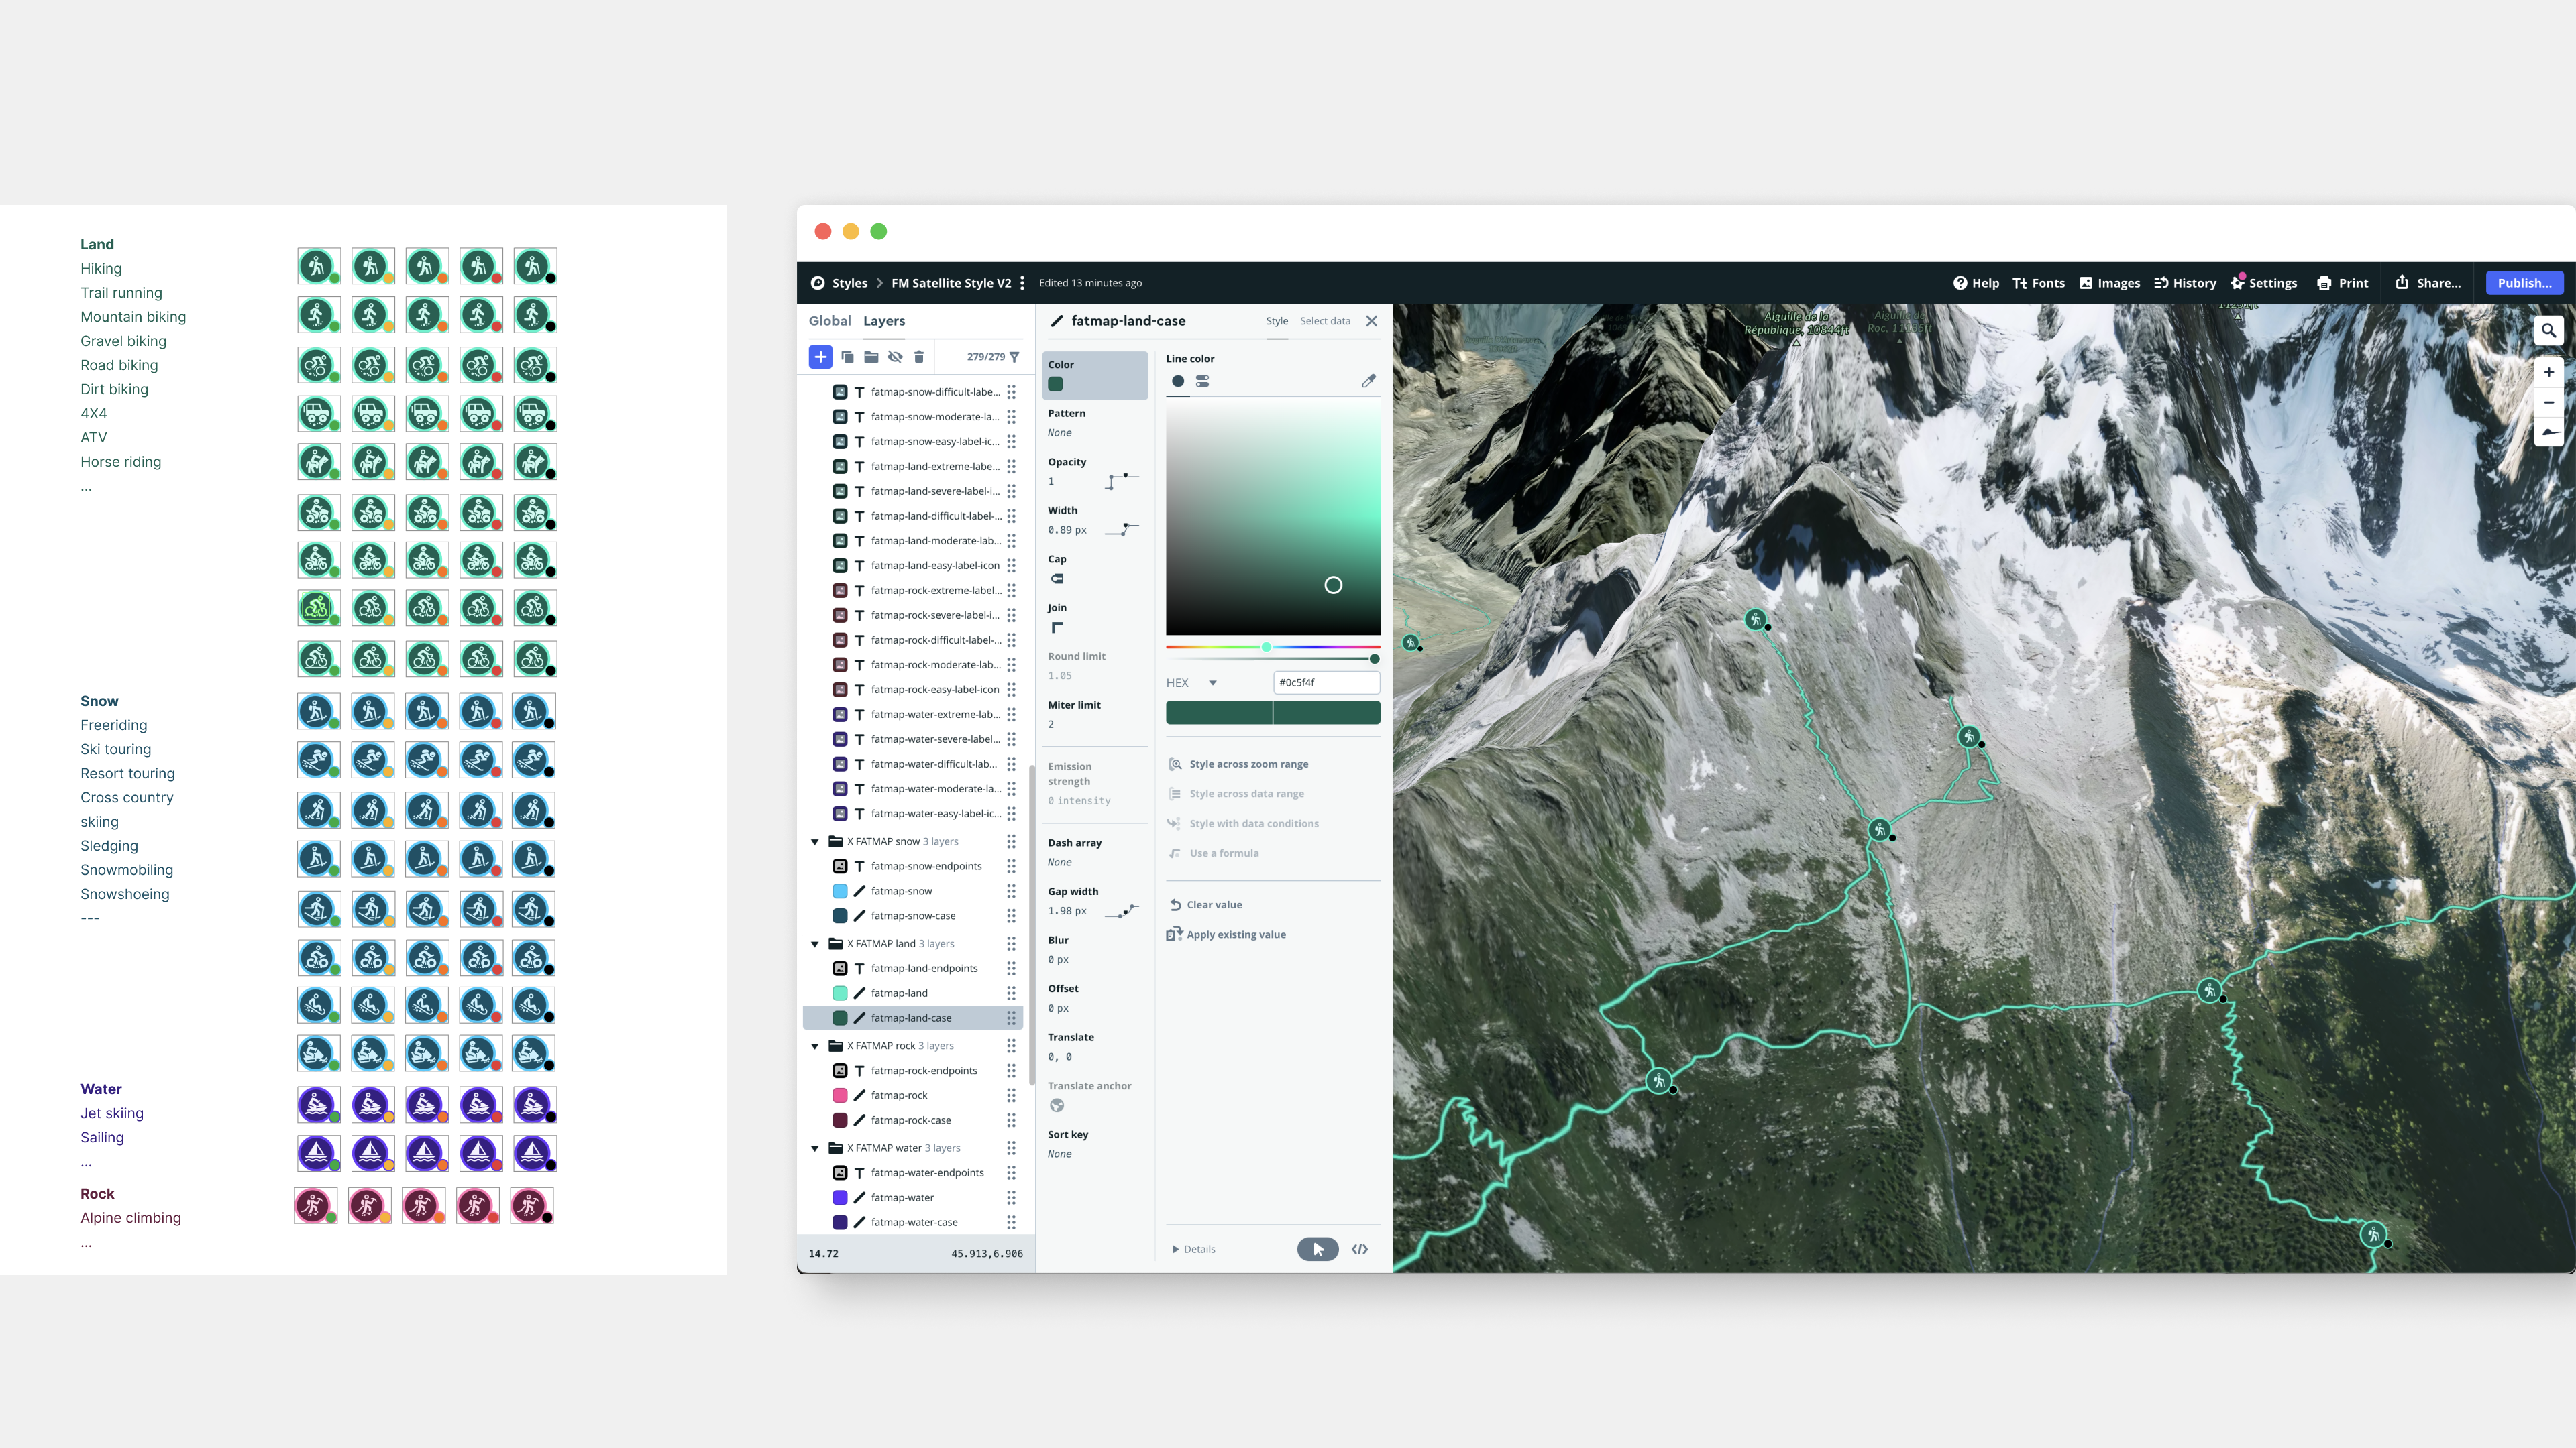Click the hex input showing #0c5f4f

point(1326,682)
